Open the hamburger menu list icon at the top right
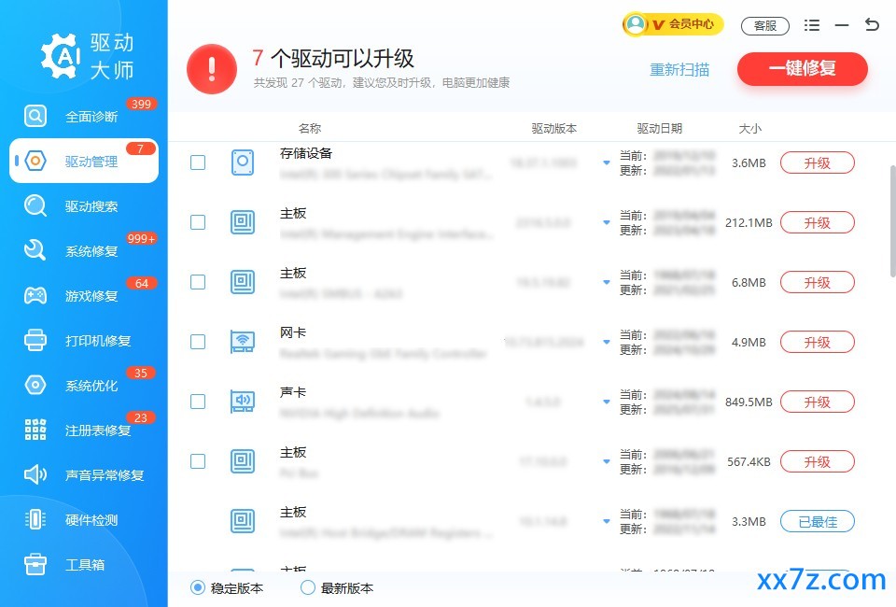Image resolution: width=896 pixels, height=607 pixels. (811, 25)
